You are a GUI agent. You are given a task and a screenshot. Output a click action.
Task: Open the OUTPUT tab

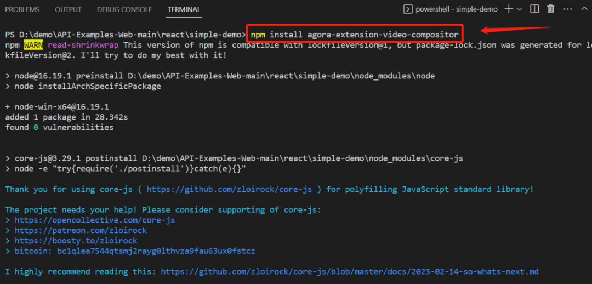click(x=69, y=9)
